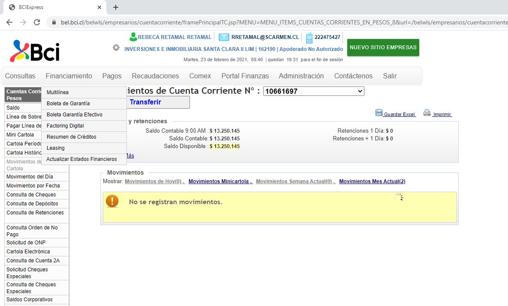Click the settings gear icon near company name
The image size is (508, 306).
(116, 48)
